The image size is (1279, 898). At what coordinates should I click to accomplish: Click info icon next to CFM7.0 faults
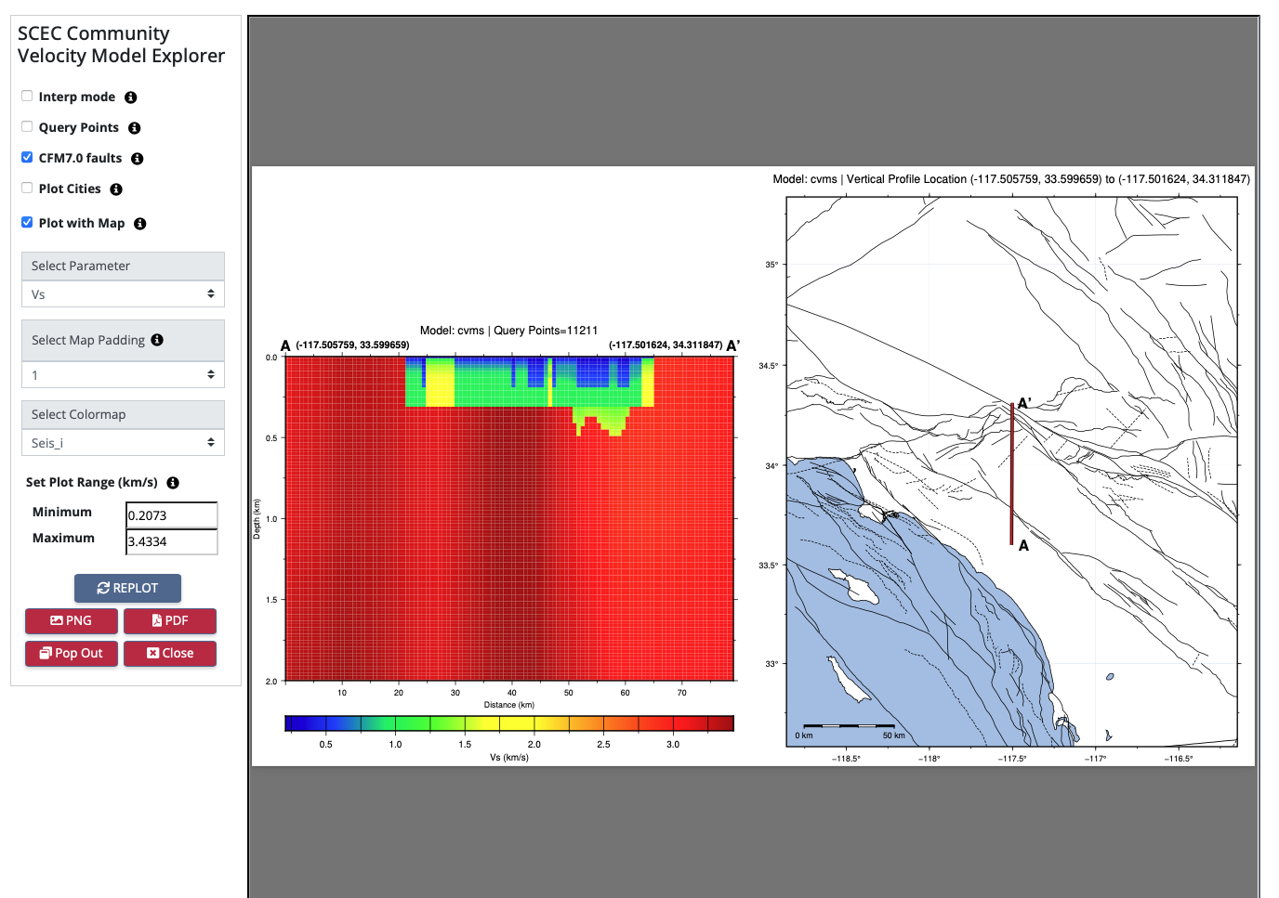[x=138, y=159]
